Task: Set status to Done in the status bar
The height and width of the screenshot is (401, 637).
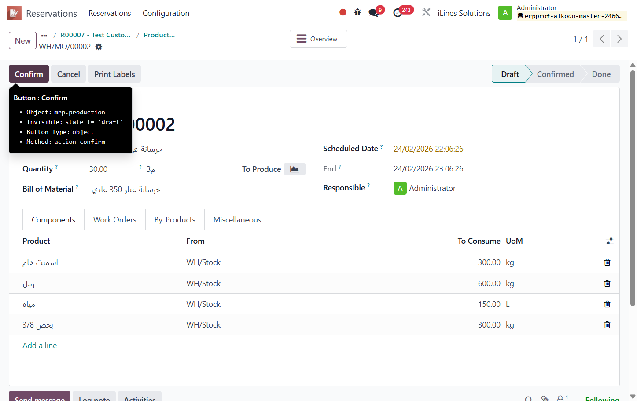Action: click(x=601, y=74)
